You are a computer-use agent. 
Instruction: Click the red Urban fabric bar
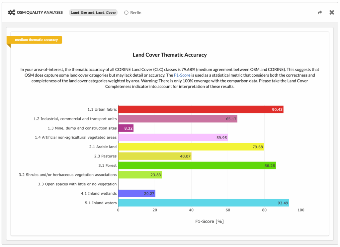[201, 109]
